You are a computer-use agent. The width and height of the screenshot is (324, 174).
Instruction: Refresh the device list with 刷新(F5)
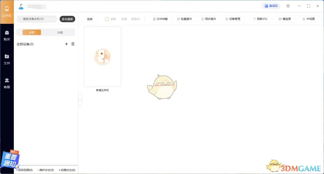click(260, 19)
